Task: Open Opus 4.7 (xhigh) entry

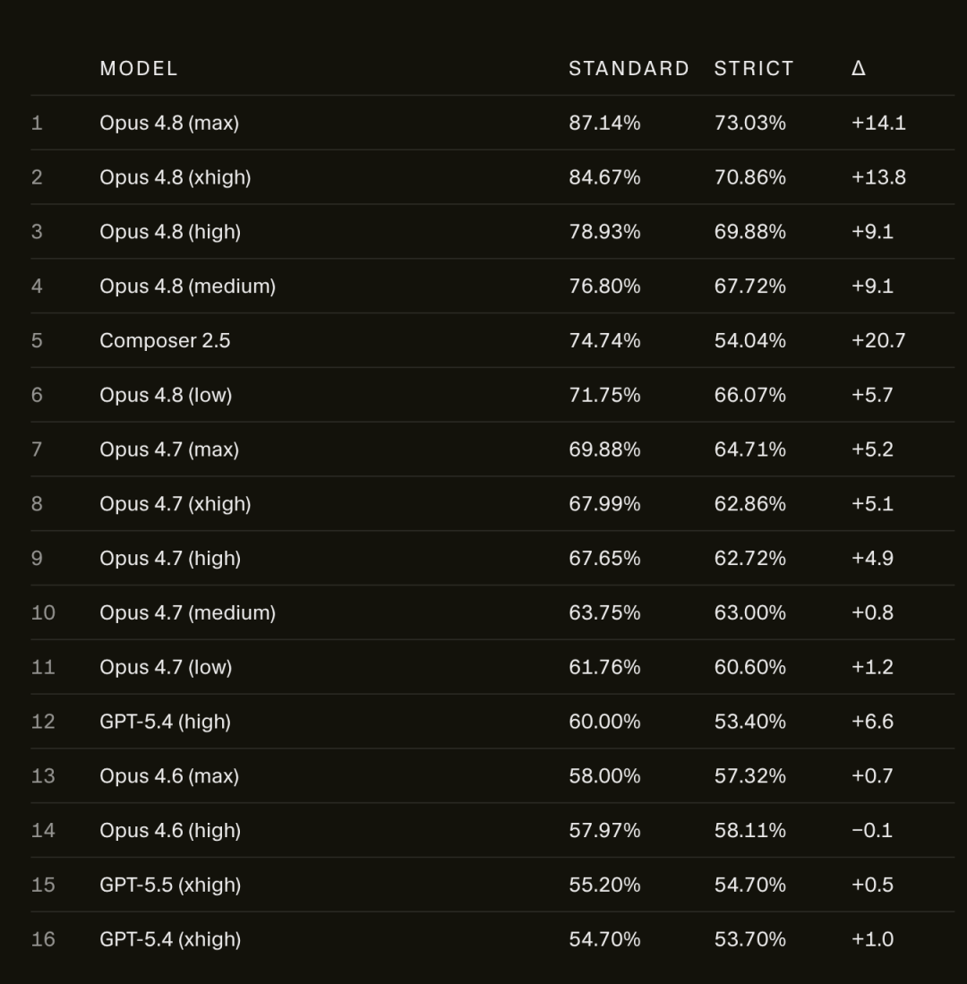Action: coord(175,504)
